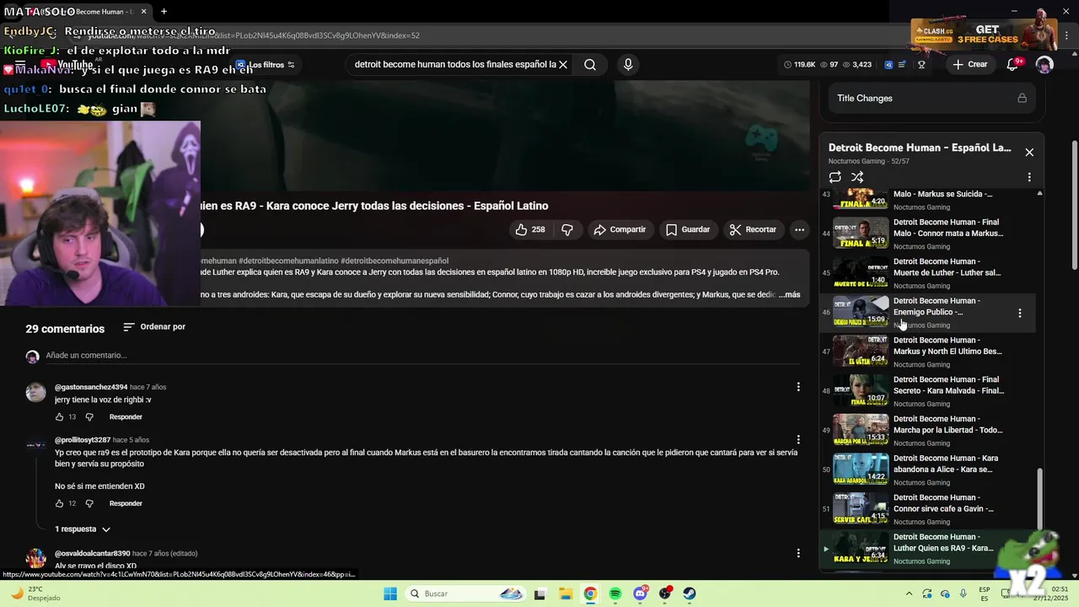
Task: Reply to the gastonsanchez4394 comment
Action: pos(126,417)
